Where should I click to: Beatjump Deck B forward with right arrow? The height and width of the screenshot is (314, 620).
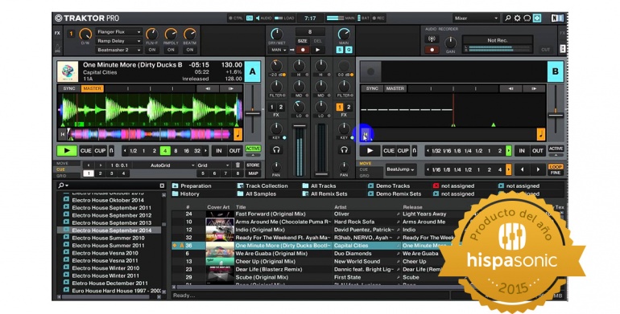[538, 169]
